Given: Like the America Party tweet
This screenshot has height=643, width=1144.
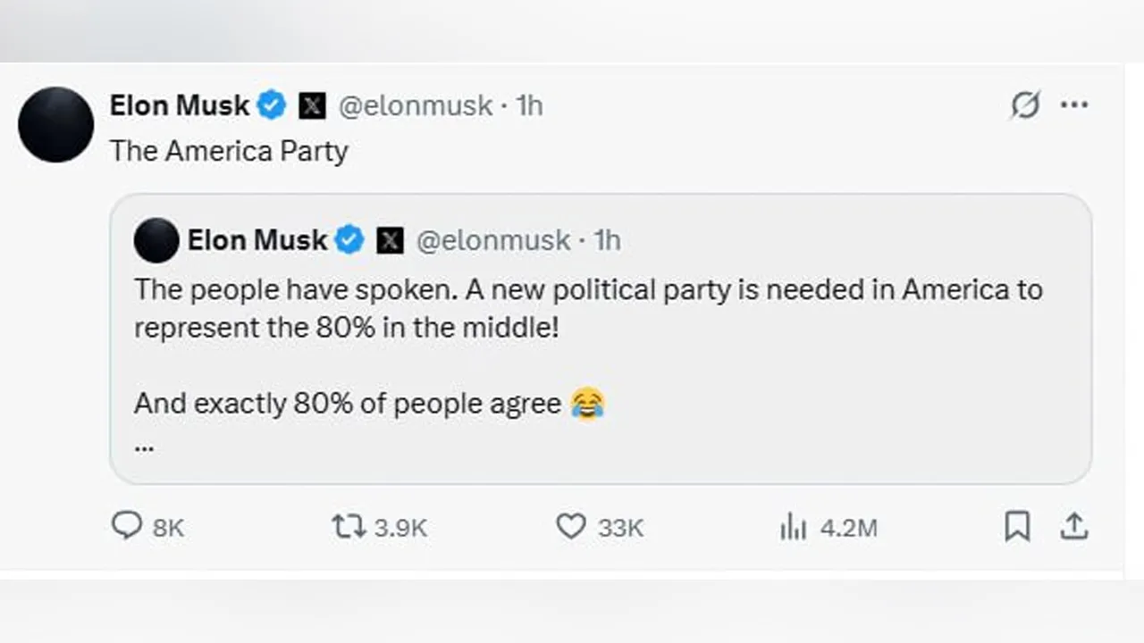Looking at the screenshot, I should 571,526.
